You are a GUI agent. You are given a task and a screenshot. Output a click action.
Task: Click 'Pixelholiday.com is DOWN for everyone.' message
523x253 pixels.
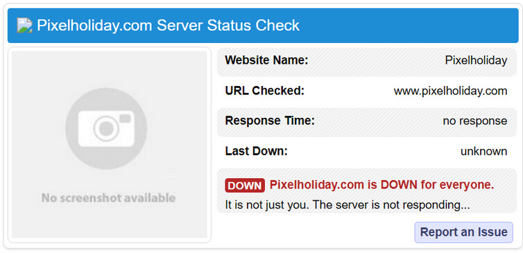381,184
